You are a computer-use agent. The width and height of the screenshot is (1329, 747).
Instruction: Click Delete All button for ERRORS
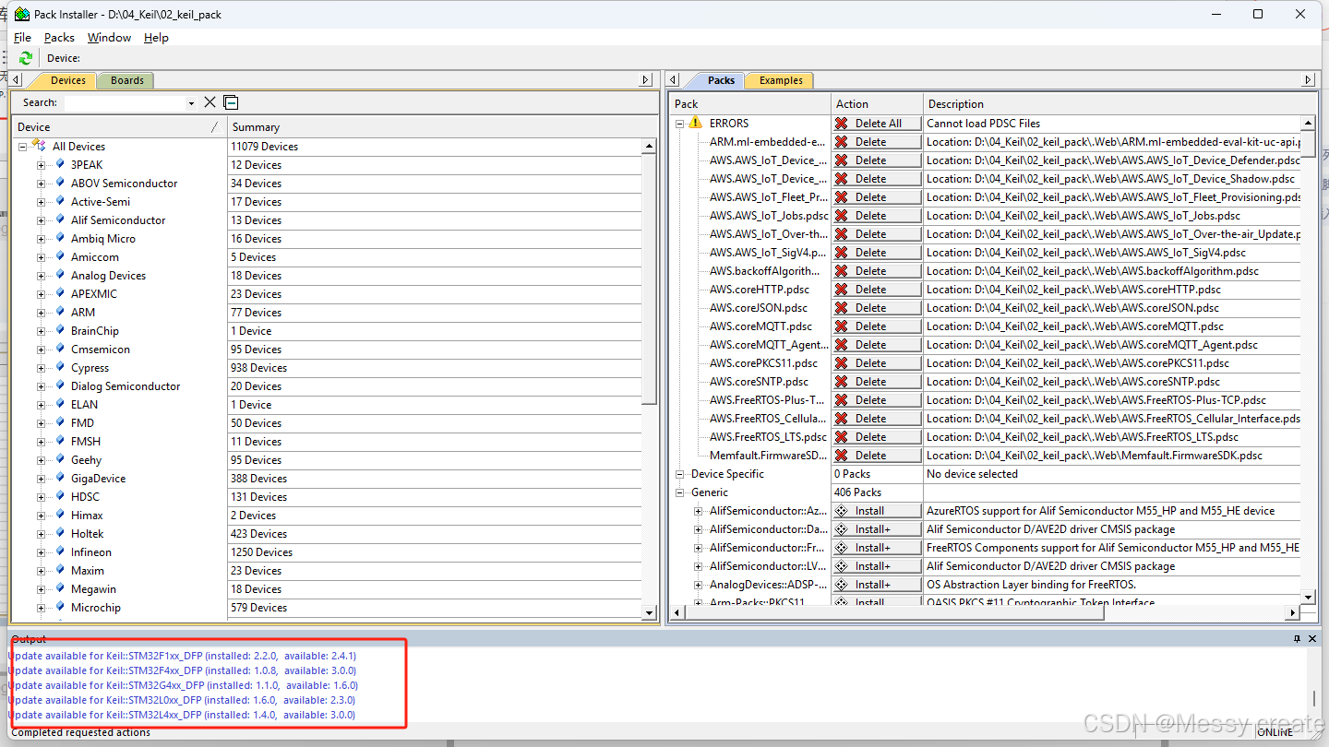(877, 123)
